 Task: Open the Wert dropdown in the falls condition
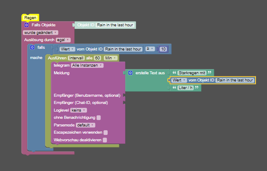click(x=67, y=49)
